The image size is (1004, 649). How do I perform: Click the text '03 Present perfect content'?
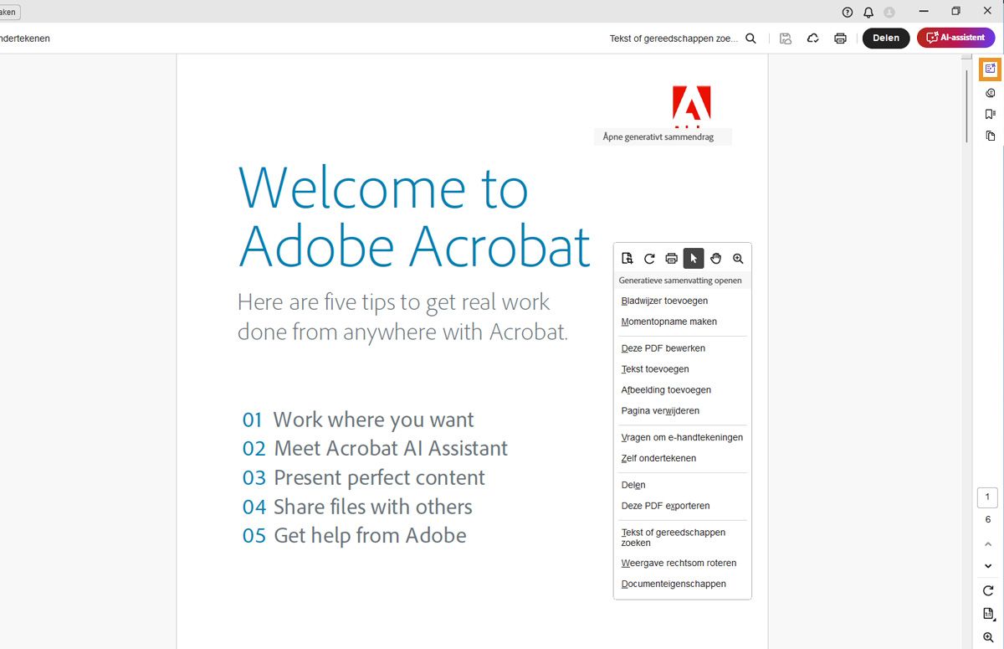[x=363, y=478]
